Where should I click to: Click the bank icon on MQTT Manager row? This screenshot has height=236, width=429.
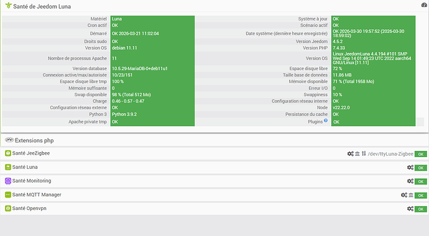[x=411, y=195]
